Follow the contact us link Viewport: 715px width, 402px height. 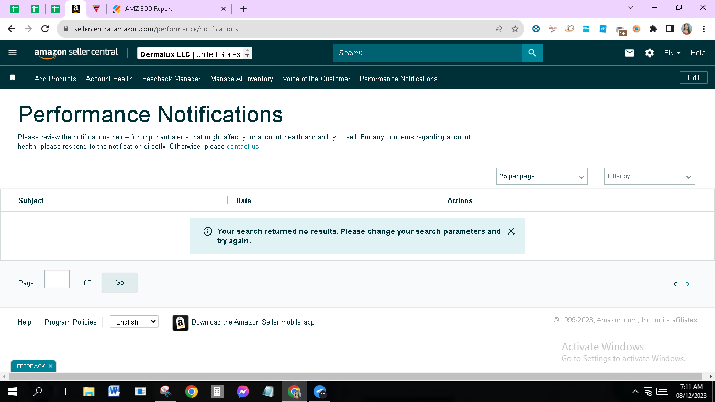tap(243, 147)
